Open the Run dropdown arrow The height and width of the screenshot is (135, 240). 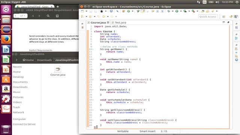[x=181, y=11]
